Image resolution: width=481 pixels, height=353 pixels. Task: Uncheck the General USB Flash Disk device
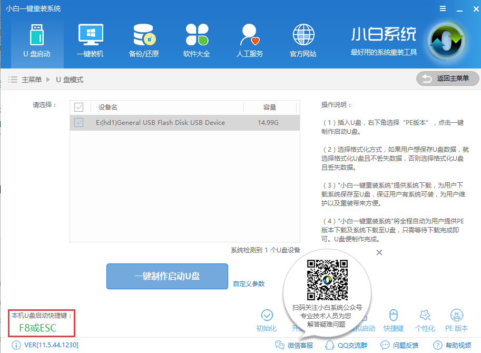pyautogui.click(x=79, y=122)
